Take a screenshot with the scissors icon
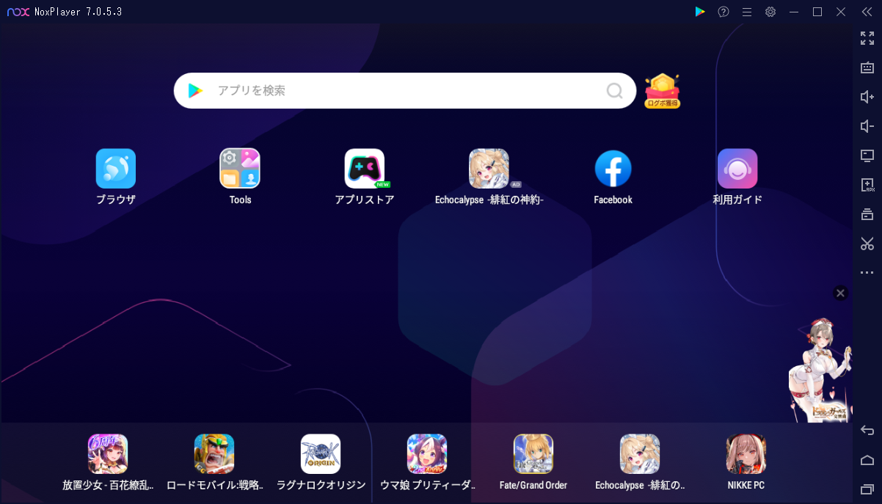 tap(867, 244)
